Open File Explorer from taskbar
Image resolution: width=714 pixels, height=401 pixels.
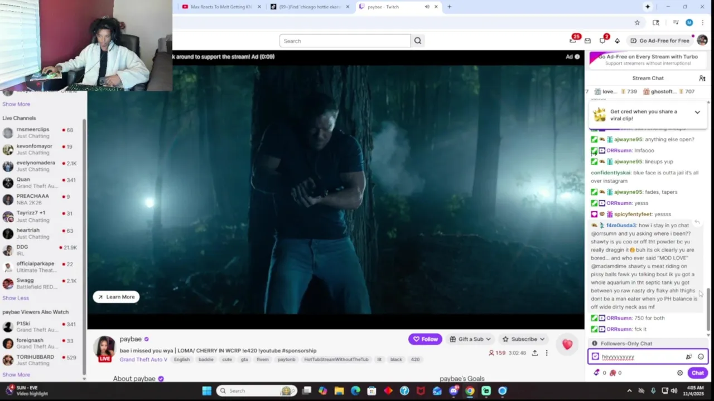pyautogui.click(x=339, y=390)
